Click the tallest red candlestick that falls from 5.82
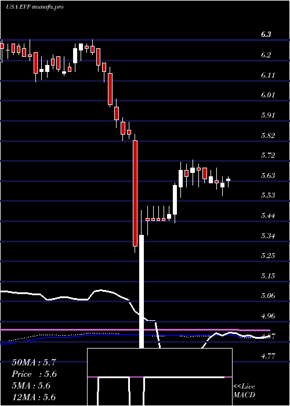Viewport: 290px width, 406px height. [135, 193]
